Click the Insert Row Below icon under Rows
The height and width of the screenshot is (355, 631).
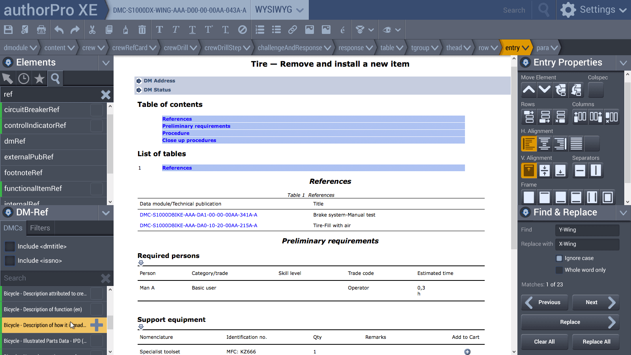(x=545, y=117)
